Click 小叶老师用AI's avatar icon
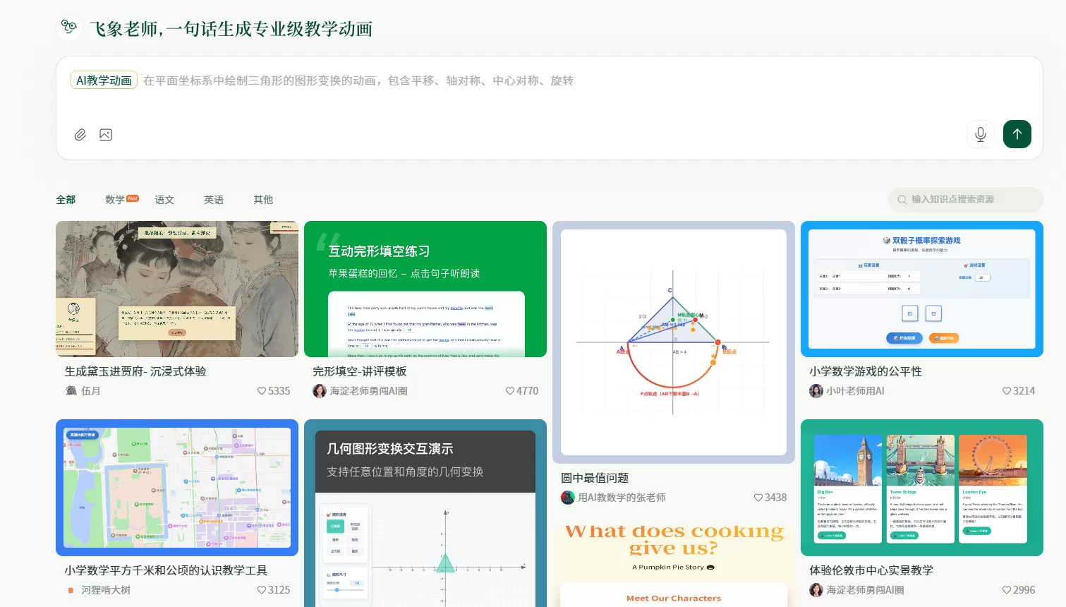 pos(816,390)
